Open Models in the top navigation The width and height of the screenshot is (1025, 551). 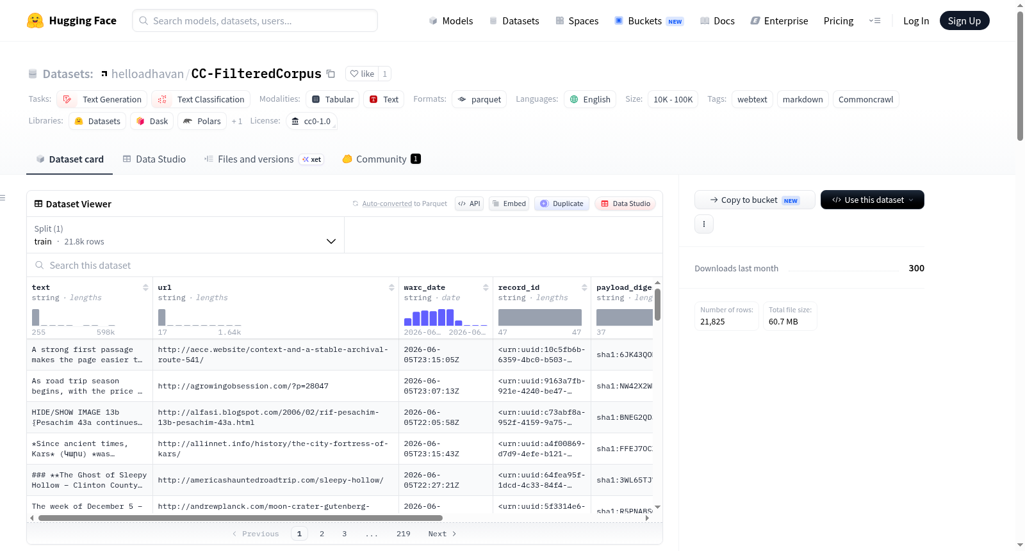click(x=451, y=20)
